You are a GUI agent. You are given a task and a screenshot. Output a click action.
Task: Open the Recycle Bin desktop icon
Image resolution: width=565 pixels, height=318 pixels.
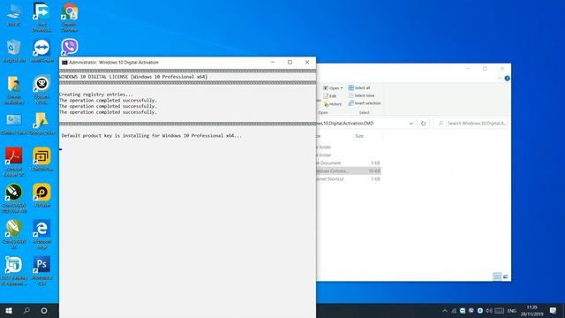14,51
